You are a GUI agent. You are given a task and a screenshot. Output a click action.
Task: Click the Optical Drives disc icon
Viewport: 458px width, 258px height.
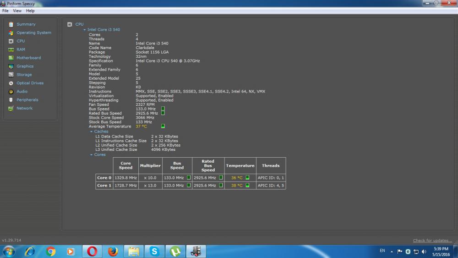click(11, 83)
